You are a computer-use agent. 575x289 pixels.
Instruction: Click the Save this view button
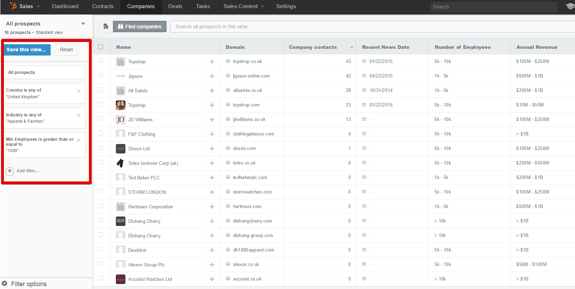point(27,50)
